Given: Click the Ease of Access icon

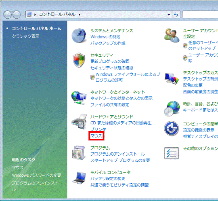Looking at the screenshot, I should 172,128.
